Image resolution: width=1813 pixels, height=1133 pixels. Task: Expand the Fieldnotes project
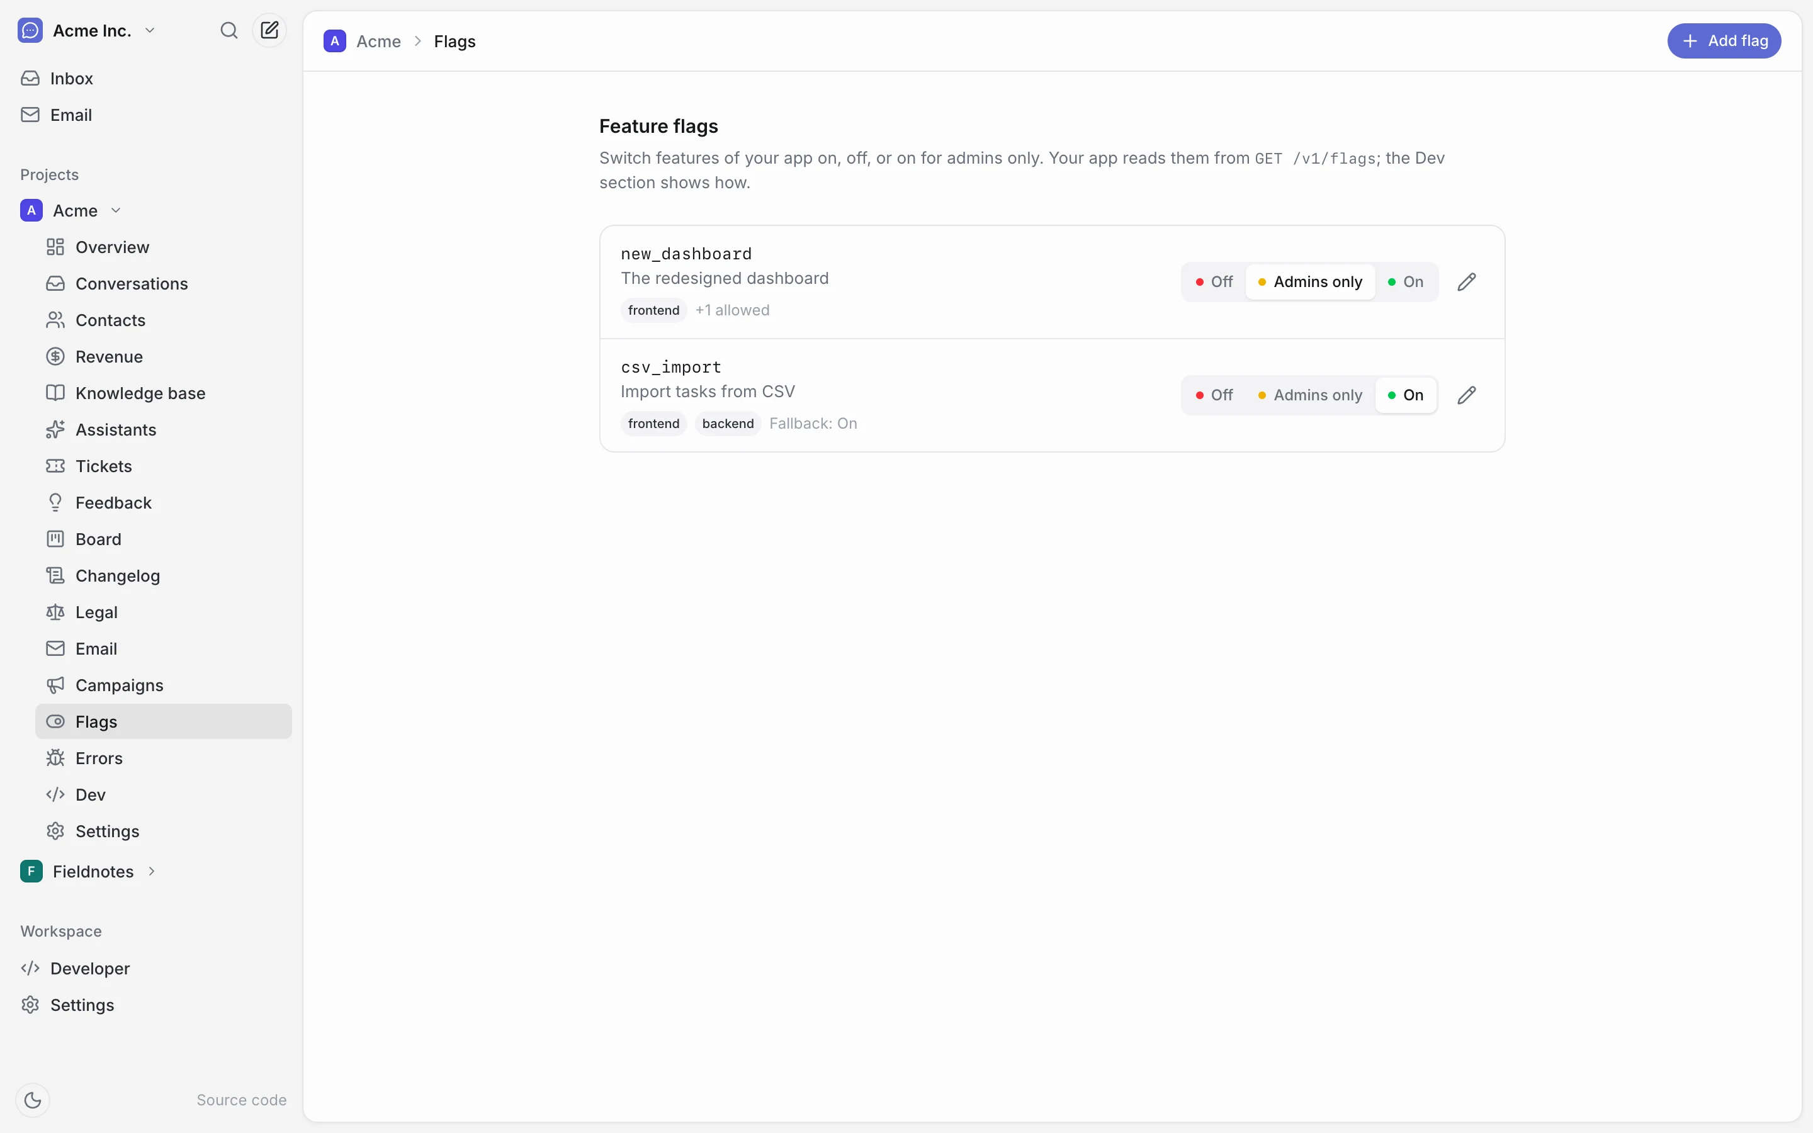point(152,871)
